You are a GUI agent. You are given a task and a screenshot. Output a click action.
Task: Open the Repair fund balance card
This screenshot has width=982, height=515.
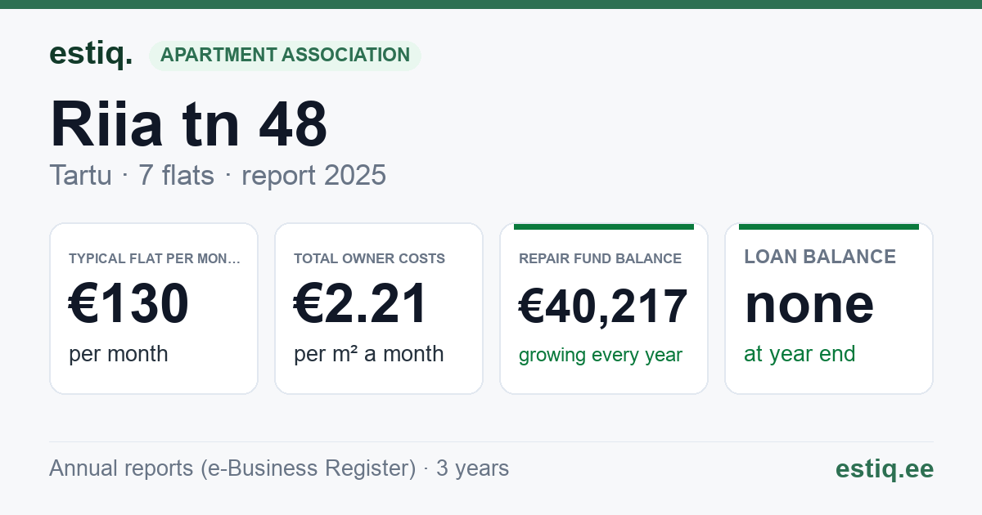604,309
